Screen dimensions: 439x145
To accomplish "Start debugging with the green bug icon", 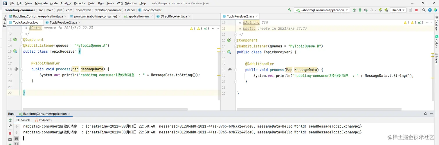I will point(360,10).
